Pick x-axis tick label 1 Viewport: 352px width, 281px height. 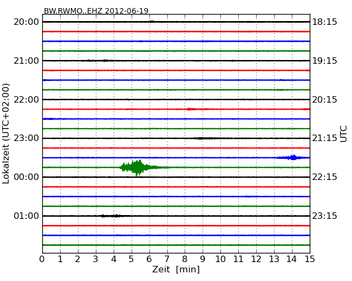60,259
